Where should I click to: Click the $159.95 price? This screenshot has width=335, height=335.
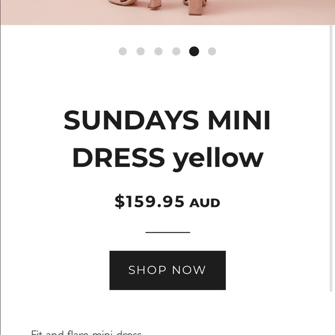pyautogui.click(x=150, y=202)
